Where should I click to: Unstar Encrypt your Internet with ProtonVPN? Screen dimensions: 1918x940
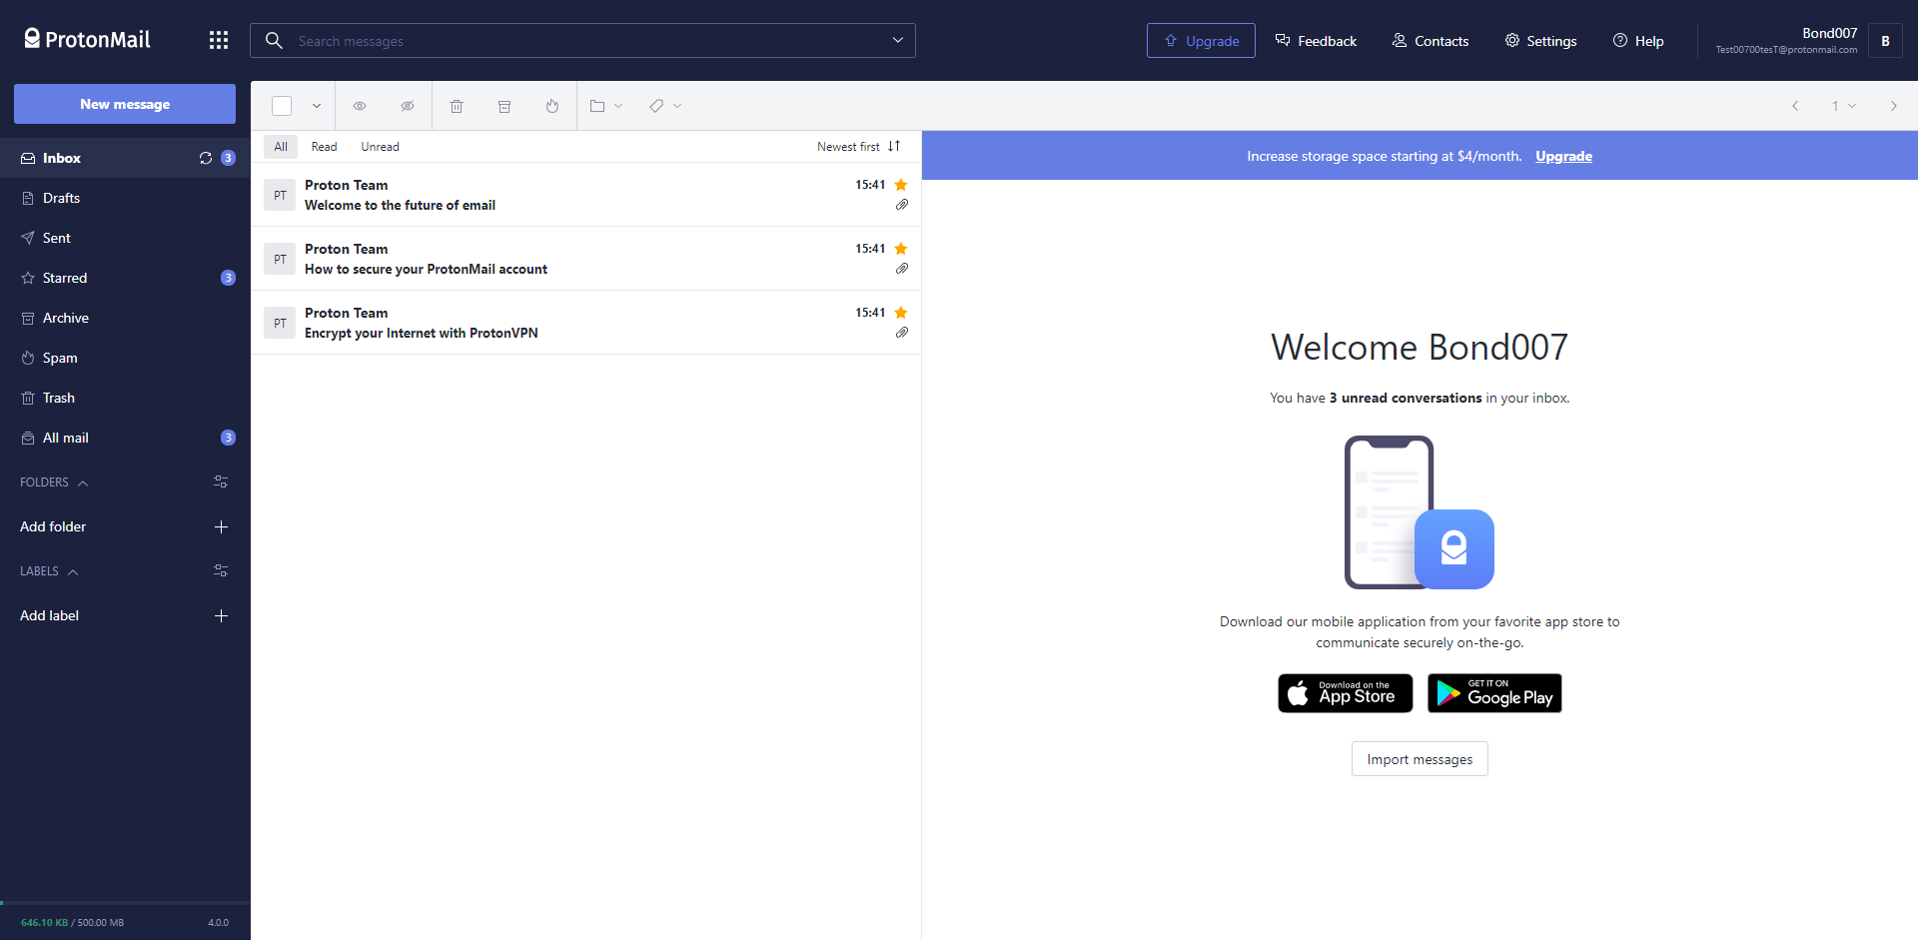click(901, 313)
